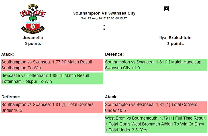Select the Swansea City +1.0 handicap bet
Viewport: 208px width, 136px height.
pyautogui.click(x=156, y=65)
